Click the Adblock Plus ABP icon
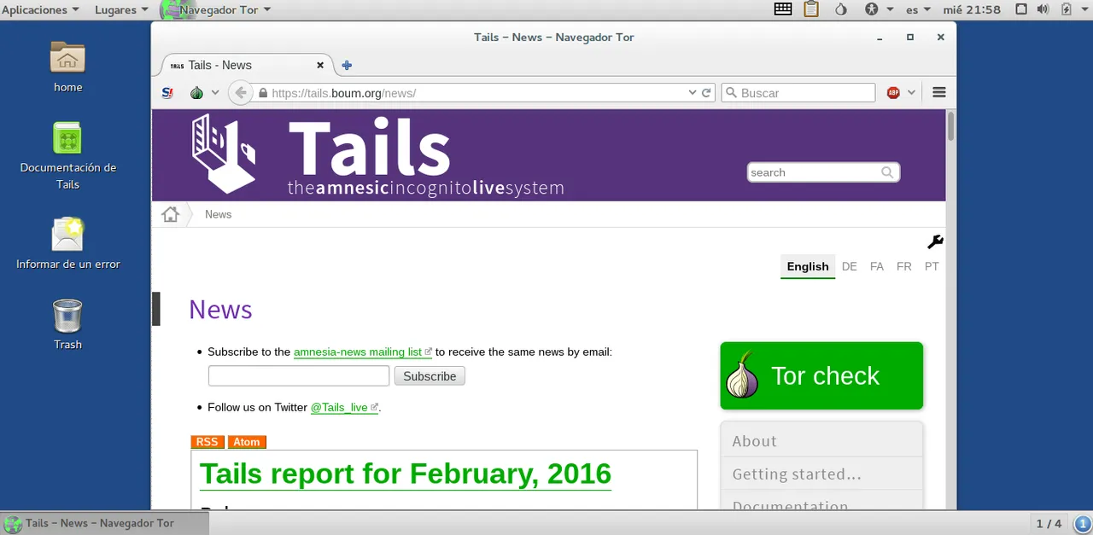 pyautogui.click(x=893, y=93)
